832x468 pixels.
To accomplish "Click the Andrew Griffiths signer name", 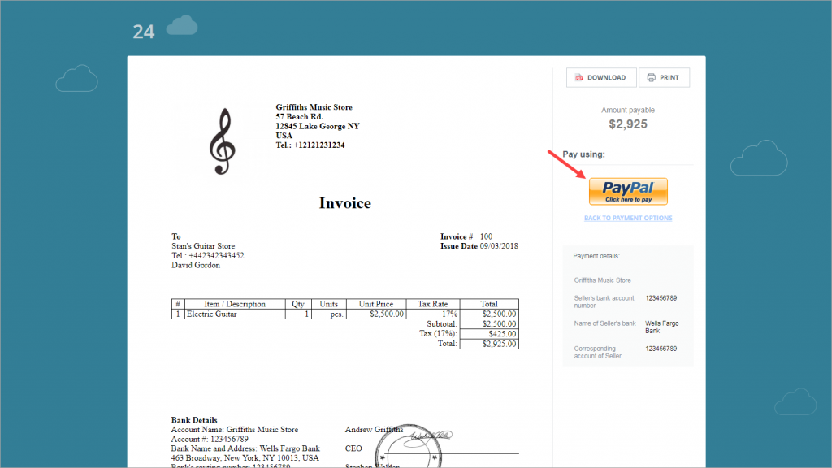I will coord(374,430).
